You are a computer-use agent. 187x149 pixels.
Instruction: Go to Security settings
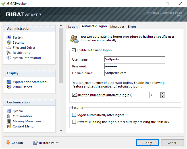tap(18, 42)
